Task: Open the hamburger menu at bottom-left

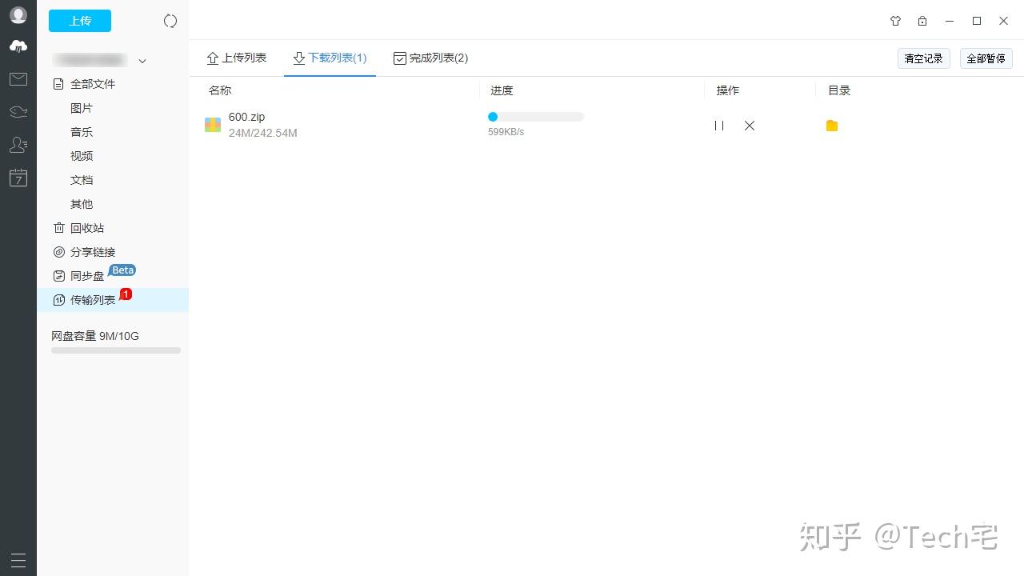Action: pyautogui.click(x=18, y=560)
